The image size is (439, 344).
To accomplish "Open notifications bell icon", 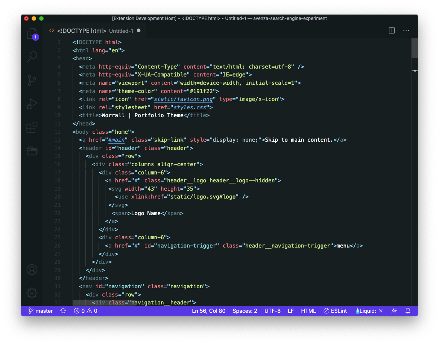I will tap(408, 311).
